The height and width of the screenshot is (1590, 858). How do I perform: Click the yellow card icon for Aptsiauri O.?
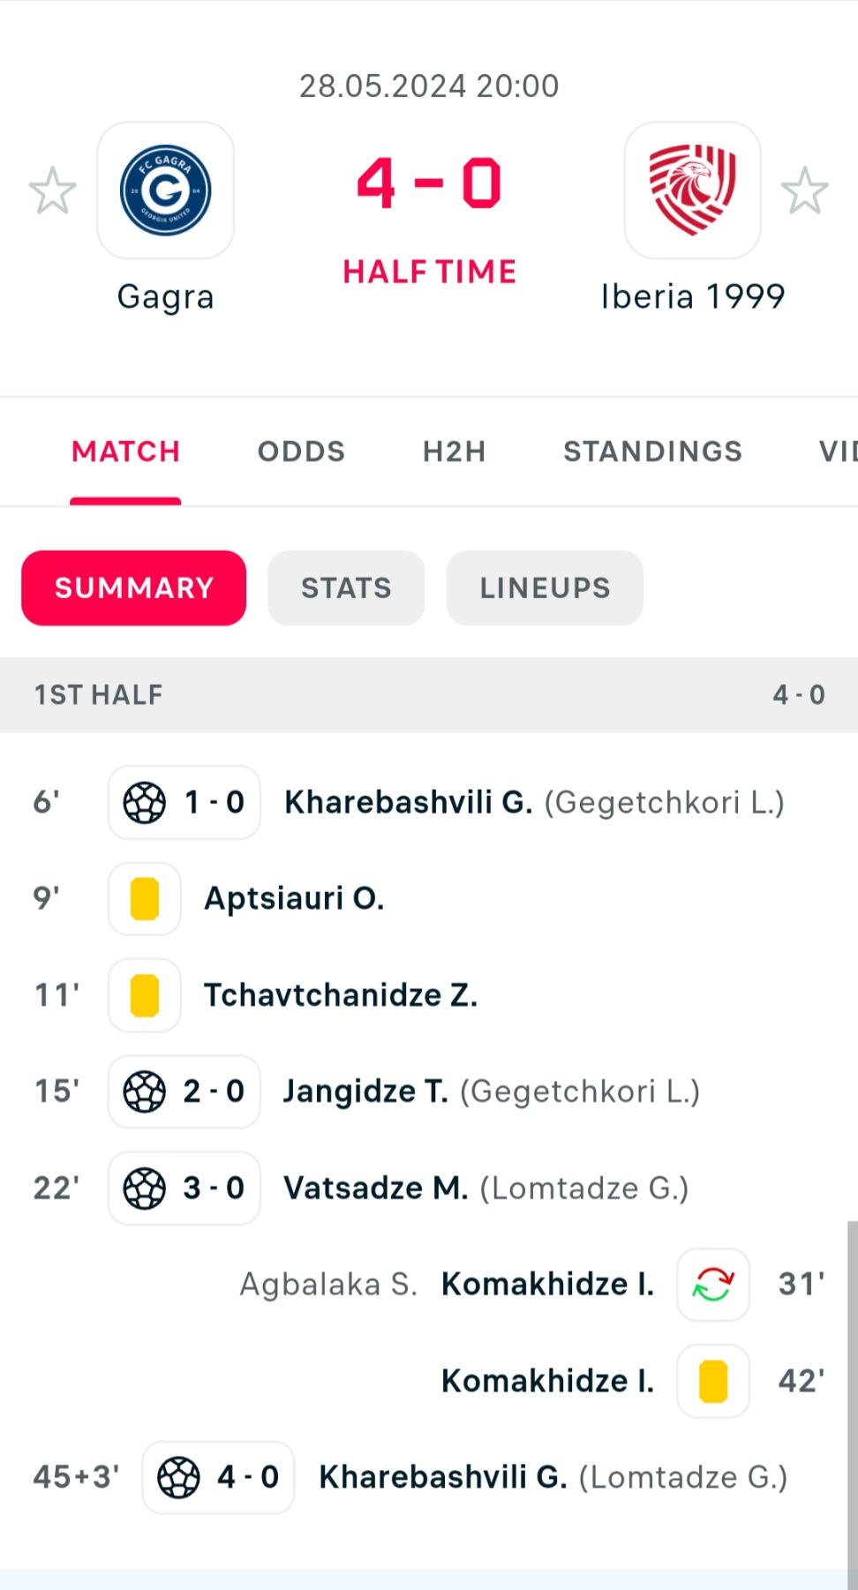point(145,899)
